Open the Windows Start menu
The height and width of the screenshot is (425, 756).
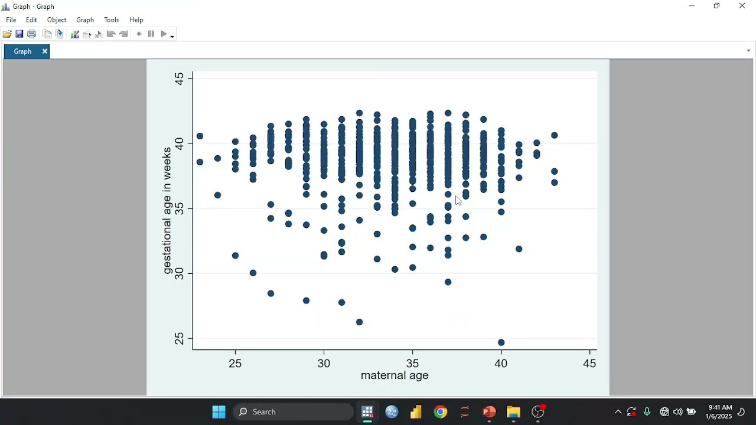pos(219,412)
